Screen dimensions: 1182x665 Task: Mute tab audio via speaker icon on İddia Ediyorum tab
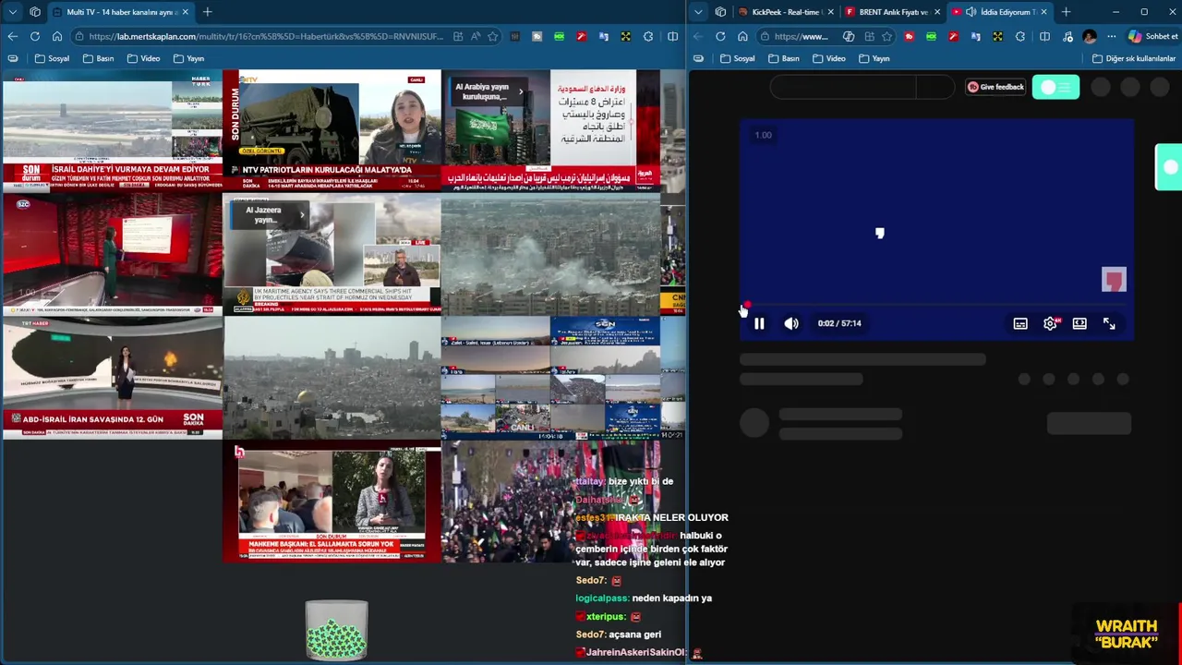point(971,12)
